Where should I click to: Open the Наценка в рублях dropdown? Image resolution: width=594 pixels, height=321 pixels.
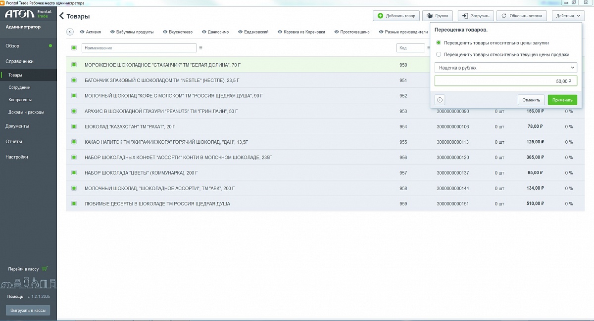pyautogui.click(x=506, y=68)
